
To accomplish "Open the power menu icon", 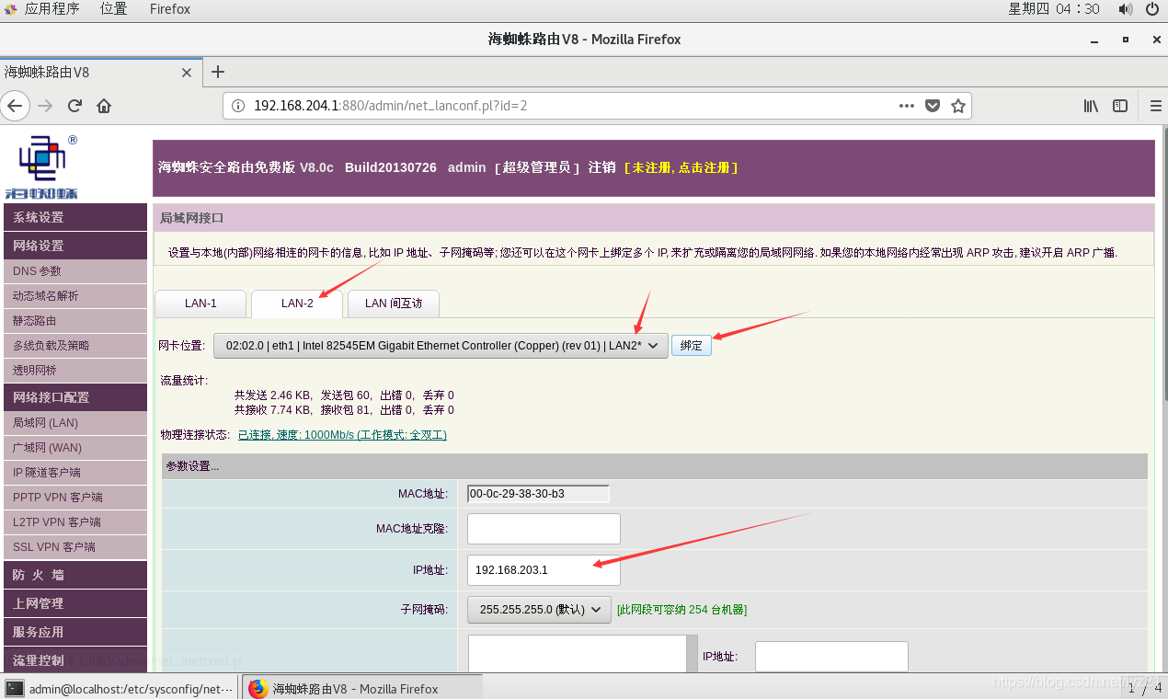I will tap(1152, 9).
